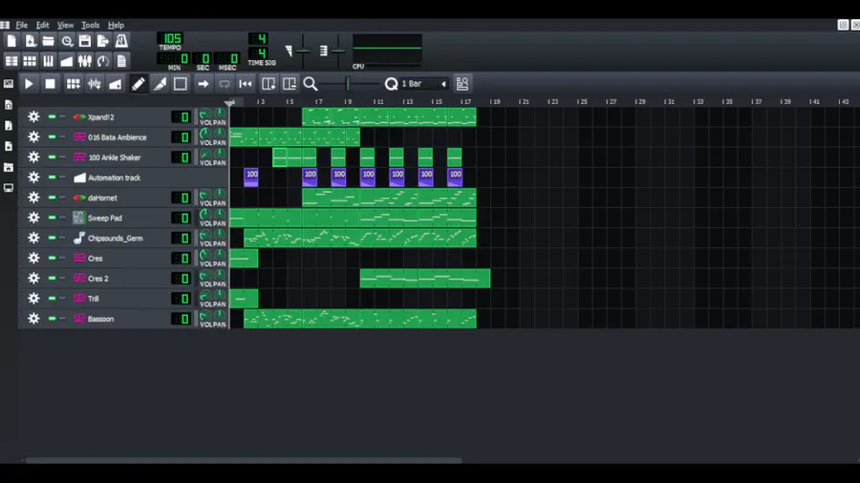860x483 pixels.
Task: Open an existing project via folder icon
Action: pos(49,41)
